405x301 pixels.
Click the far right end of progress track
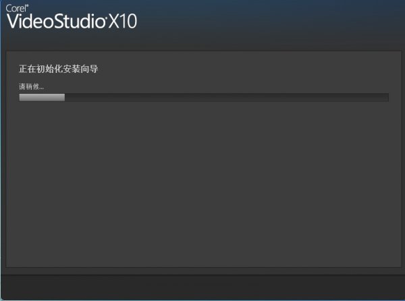click(x=387, y=97)
